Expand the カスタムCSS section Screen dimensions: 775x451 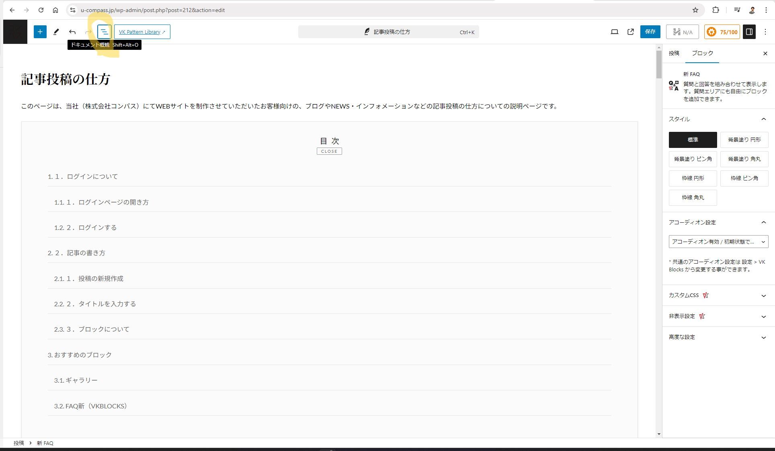pos(718,295)
